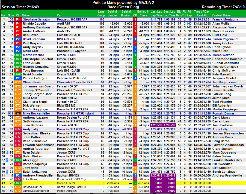Sort by the Fastest Driver column header

[221, 15]
